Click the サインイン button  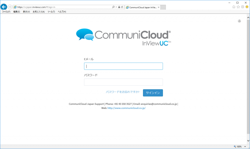(153, 93)
